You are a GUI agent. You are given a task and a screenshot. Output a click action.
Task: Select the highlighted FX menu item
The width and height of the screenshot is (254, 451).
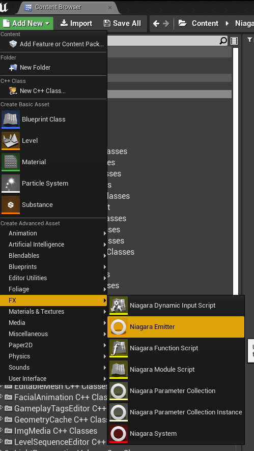click(53, 300)
